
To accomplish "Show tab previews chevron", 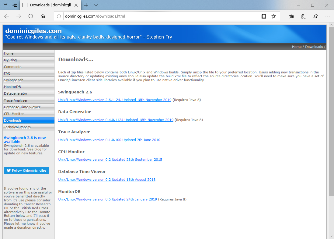I will coord(96,5).
